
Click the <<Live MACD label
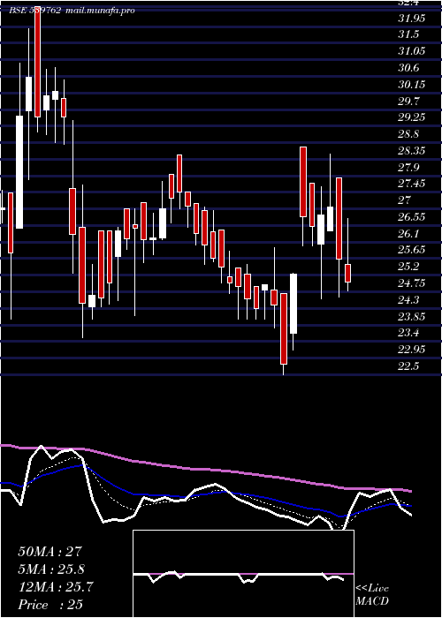pyautogui.click(x=372, y=595)
